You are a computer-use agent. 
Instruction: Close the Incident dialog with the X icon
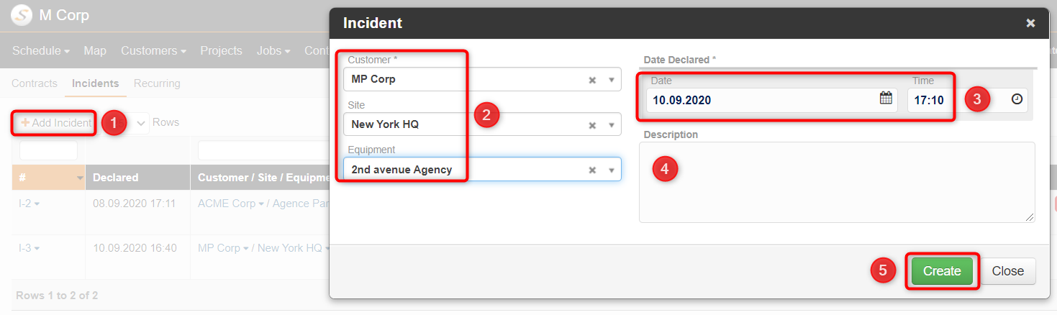[1030, 23]
